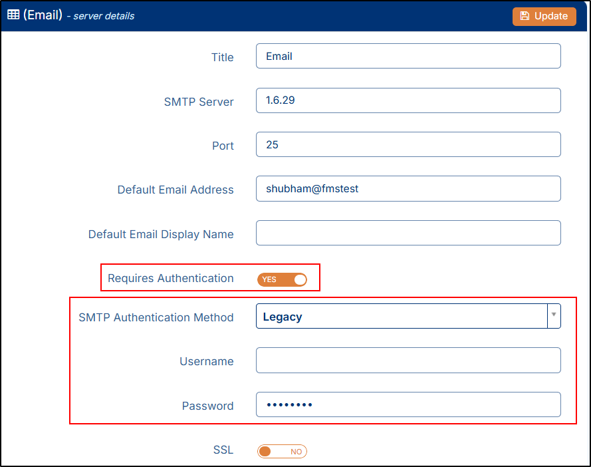Viewport: 591px width, 467px height.
Task: Enable the SSL toggle
Action: (x=282, y=452)
